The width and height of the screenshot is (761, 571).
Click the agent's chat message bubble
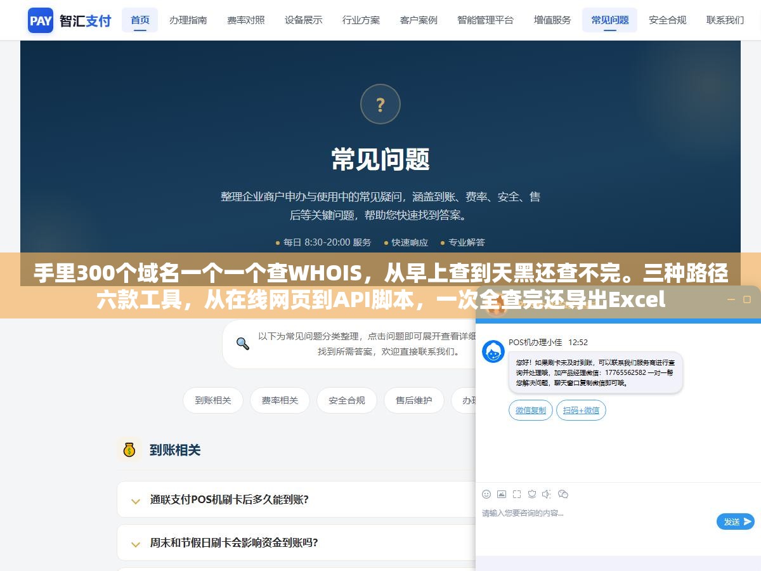(595, 372)
